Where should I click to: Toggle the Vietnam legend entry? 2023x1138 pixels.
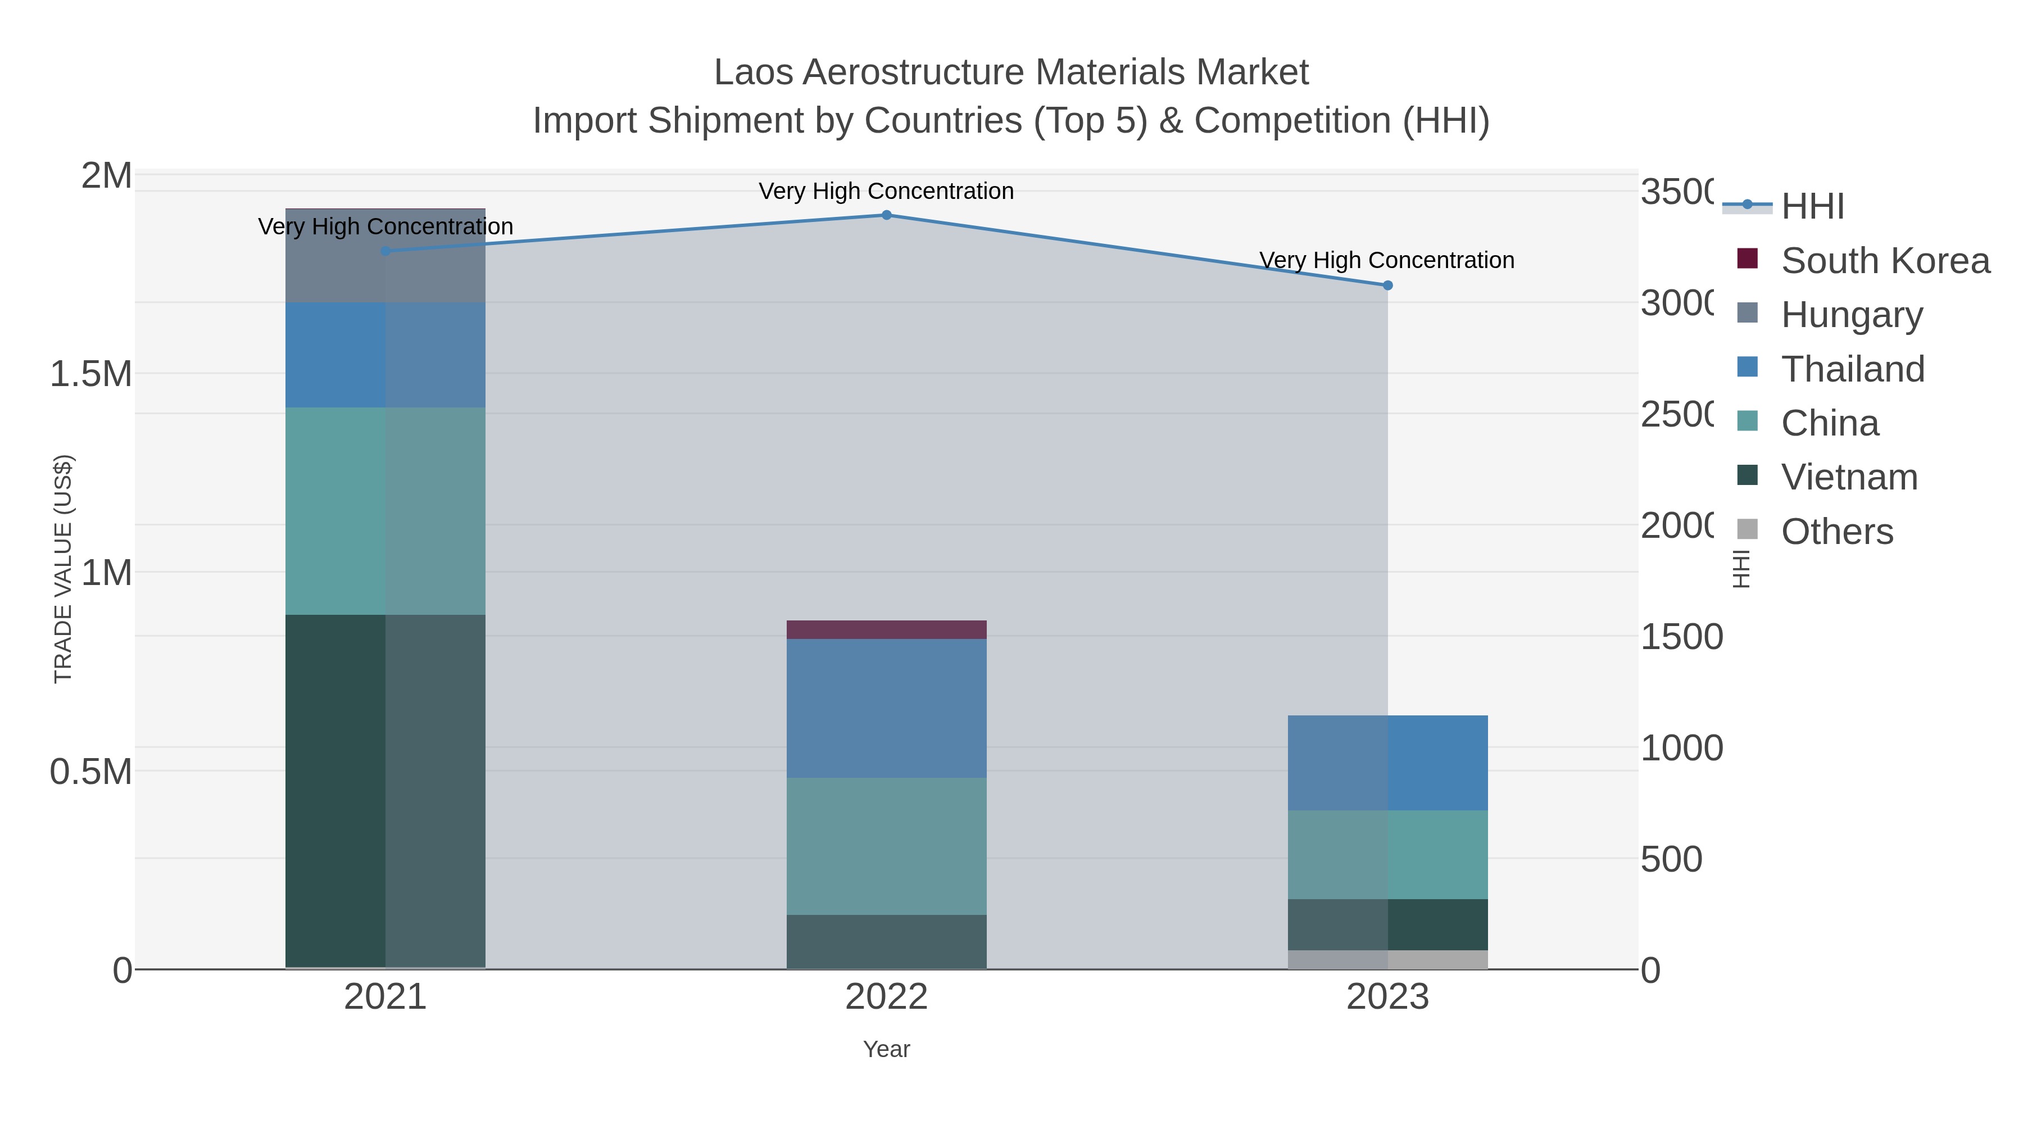(1827, 477)
